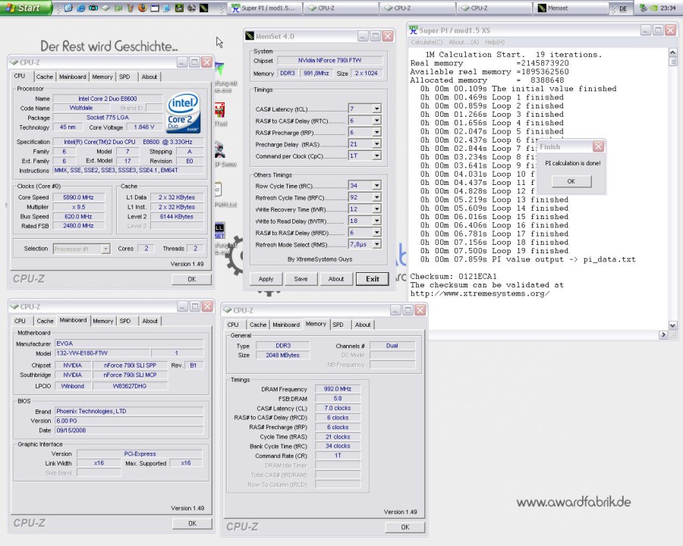Open the green memory board icon in quick launch
Image resolution: width=683 pixels, height=546 pixels.
point(118,8)
